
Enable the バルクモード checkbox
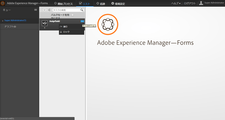(73, 15)
